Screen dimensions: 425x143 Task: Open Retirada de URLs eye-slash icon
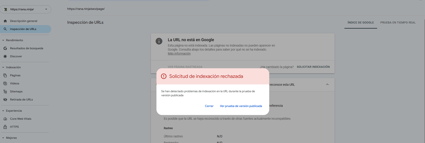pos(5,100)
